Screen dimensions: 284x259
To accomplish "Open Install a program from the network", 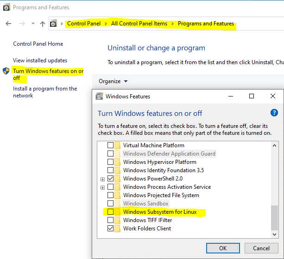I will coord(45,92).
